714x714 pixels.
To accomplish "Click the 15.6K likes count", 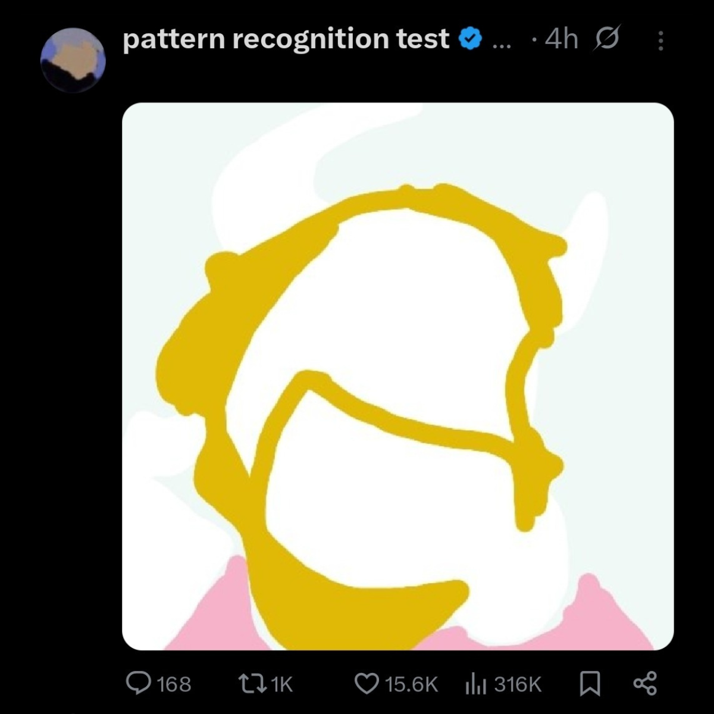I will click(411, 684).
